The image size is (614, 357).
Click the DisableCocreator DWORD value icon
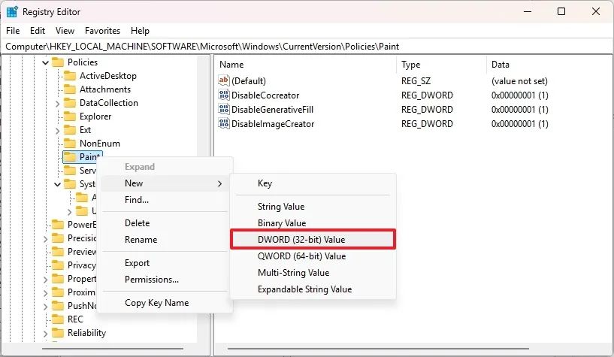click(223, 95)
